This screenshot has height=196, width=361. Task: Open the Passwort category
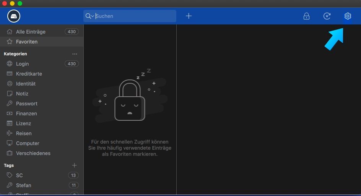pos(27,104)
